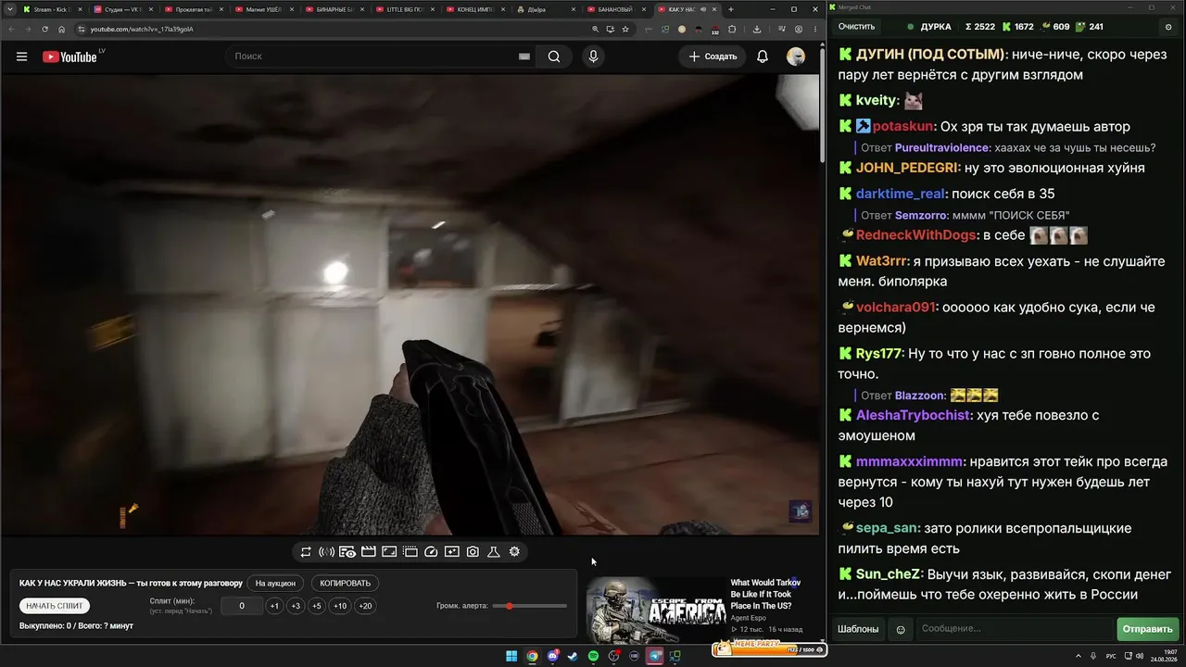This screenshot has width=1186, height=667.
Task: Open settings gear below the video
Action: click(514, 552)
